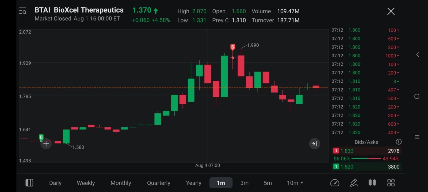The height and width of the screenshot is (192, 428).
Task: Tap the Bids/Asks info icon
Action: [399, 142]
